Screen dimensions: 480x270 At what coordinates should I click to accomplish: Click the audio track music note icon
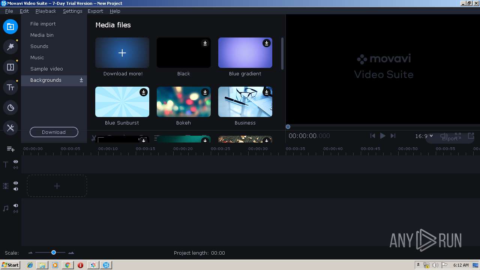pyautogui.click(x=6, y=208)
